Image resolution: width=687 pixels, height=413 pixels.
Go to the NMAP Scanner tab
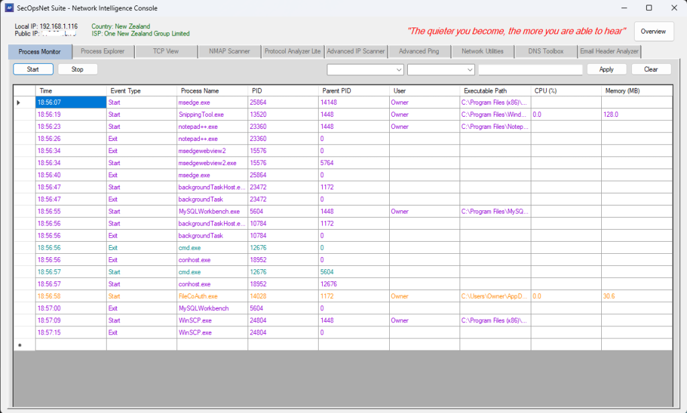229,52
